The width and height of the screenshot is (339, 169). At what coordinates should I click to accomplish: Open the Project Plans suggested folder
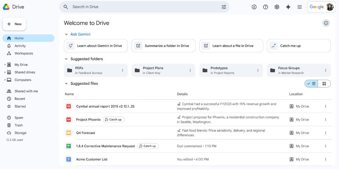click(163, 70)
